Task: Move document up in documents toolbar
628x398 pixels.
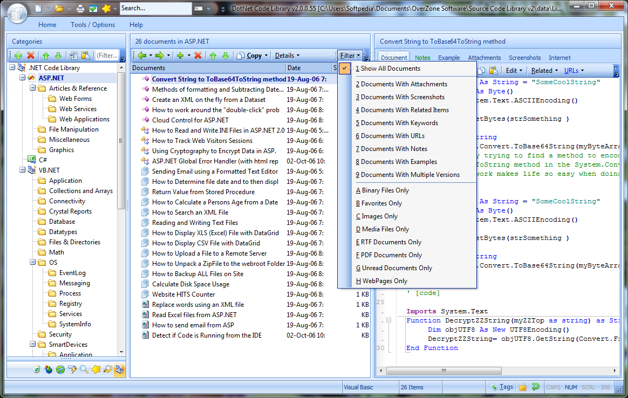Action: [213, 56]
